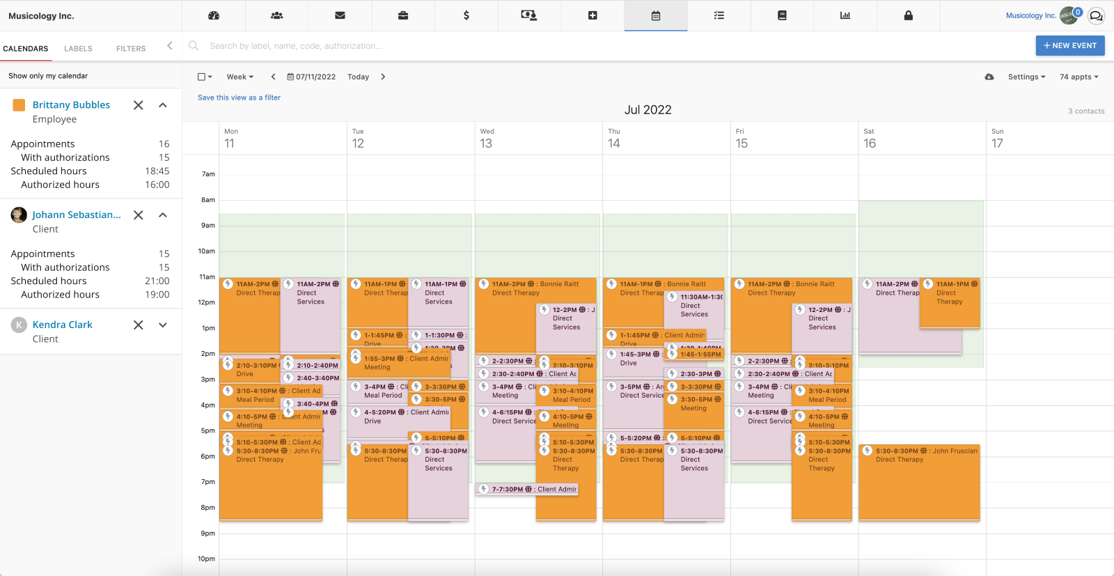Open the briefcase icon in top bar
This screenshot has width=1114, height=576.
pyautogui.click(x=403, y=15)
